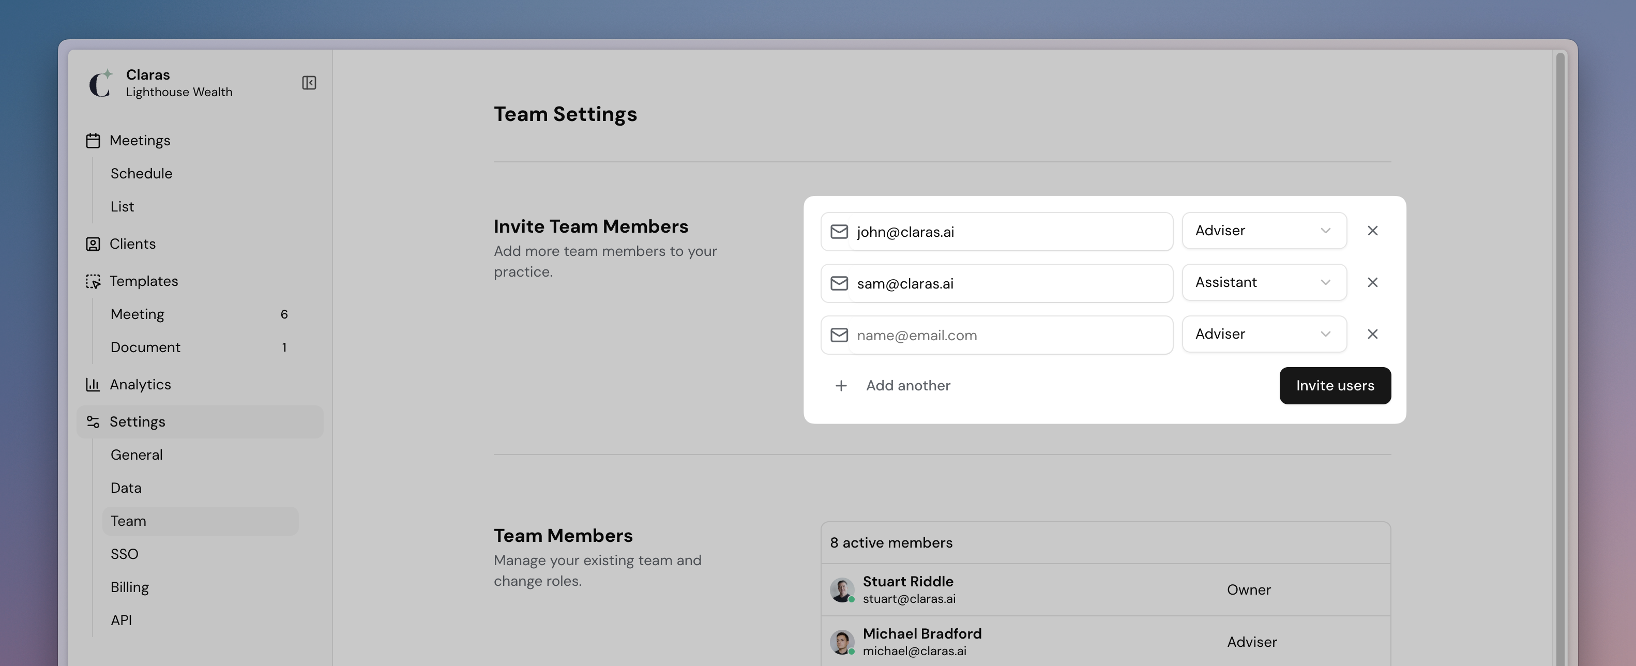Click Stuart Riddle's avatar

[842, 590]
